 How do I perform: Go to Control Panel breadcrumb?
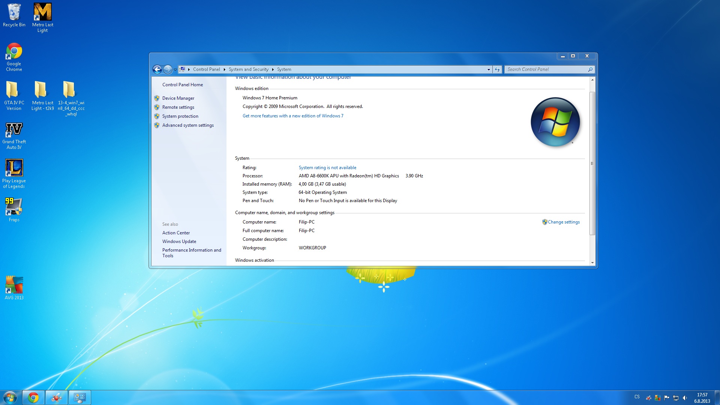click(206, 69)
